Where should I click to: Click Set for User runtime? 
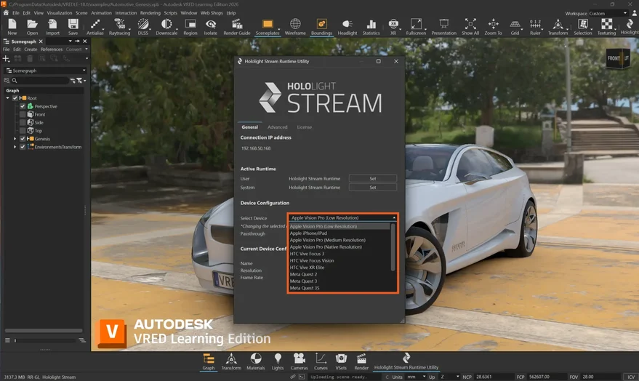pyautogui.click(x=373, y=178)
